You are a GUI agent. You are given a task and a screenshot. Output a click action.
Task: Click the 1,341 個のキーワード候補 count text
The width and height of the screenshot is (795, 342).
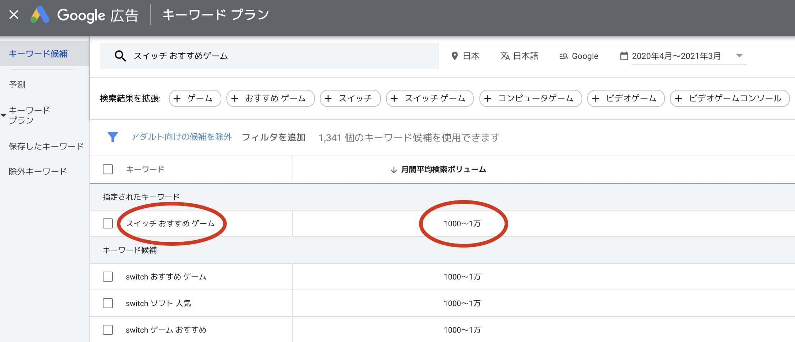(409, 138)
